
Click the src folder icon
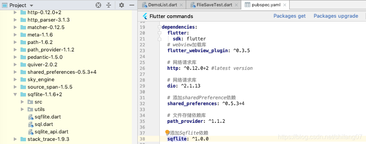click(x=30, y=102)
